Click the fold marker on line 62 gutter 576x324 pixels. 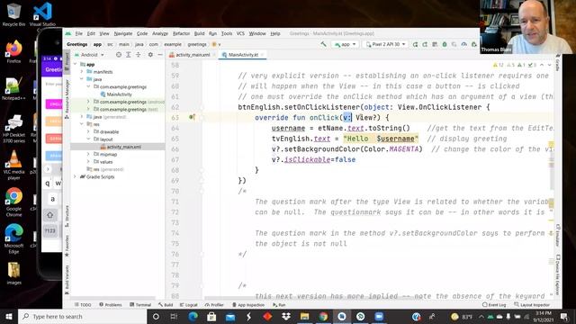pyautogui.click(x=202, y=107)
